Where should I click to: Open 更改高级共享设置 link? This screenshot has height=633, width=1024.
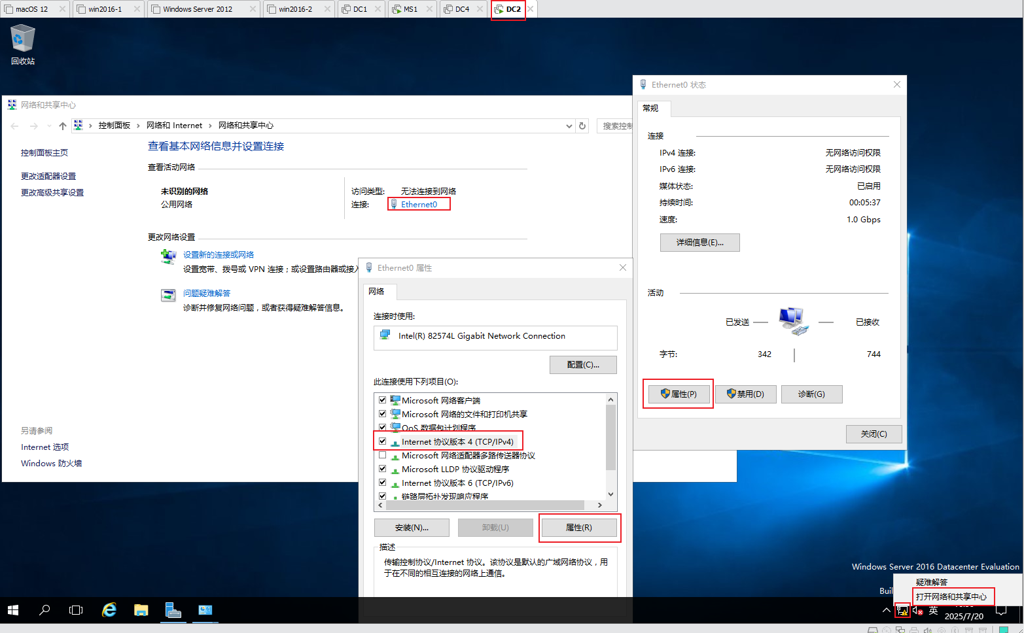(x=52, y=192)
